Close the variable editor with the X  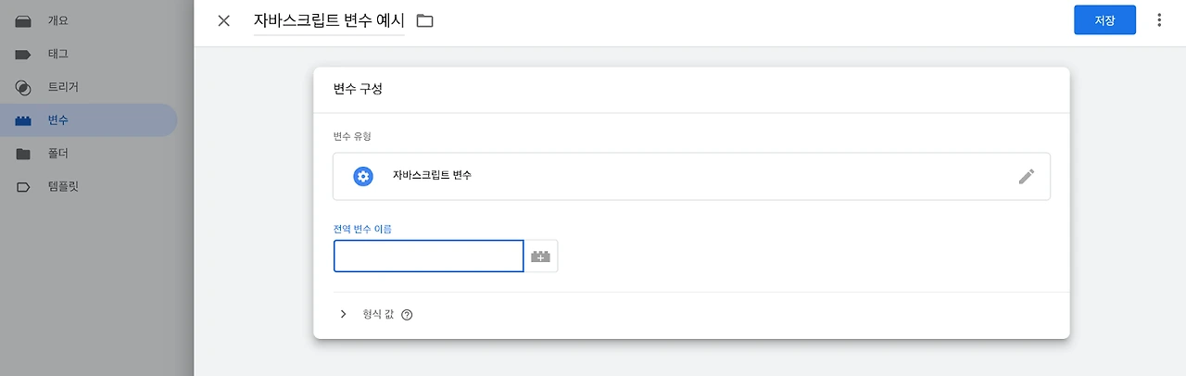point(223,20)
